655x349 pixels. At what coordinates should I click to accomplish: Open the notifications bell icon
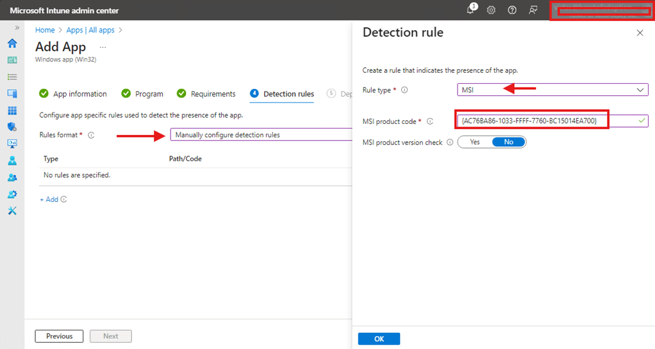click(471, 9)
